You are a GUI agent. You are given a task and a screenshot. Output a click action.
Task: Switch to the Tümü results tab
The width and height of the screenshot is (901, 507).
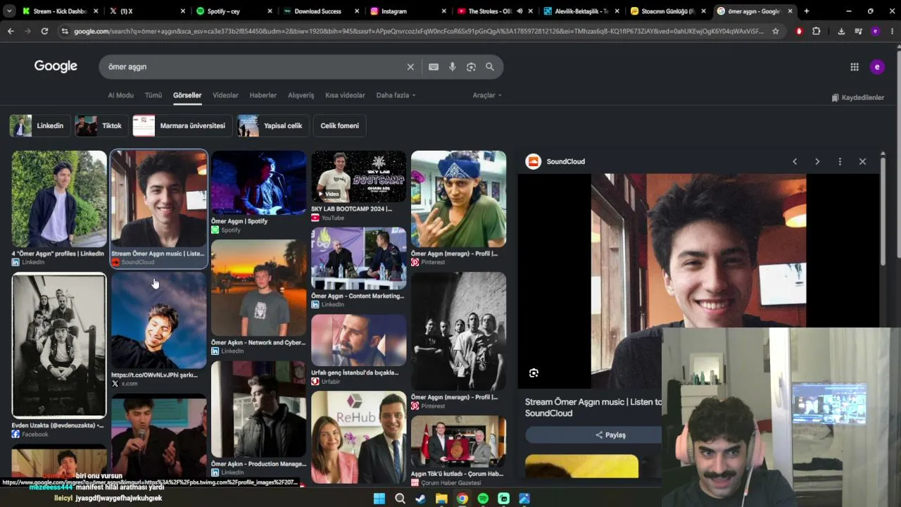click(153, 95)
